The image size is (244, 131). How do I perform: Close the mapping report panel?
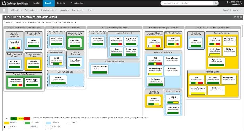241,17
